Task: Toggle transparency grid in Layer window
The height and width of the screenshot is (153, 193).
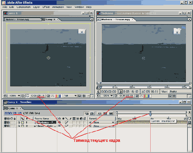Action: 174,96
